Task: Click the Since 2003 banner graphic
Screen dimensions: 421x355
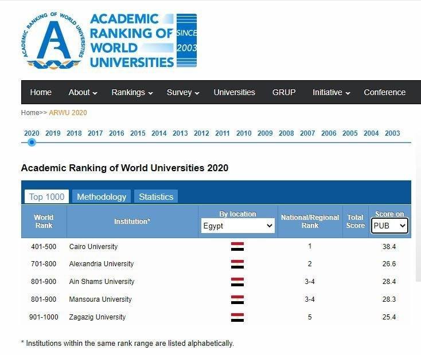Action: pyautogui.click(x=186, y=40)
